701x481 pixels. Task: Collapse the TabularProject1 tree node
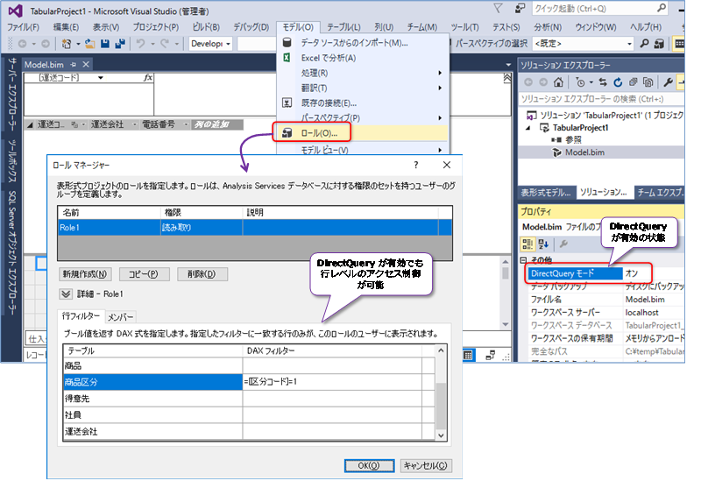pyautogui.click(x=528, y=128)
